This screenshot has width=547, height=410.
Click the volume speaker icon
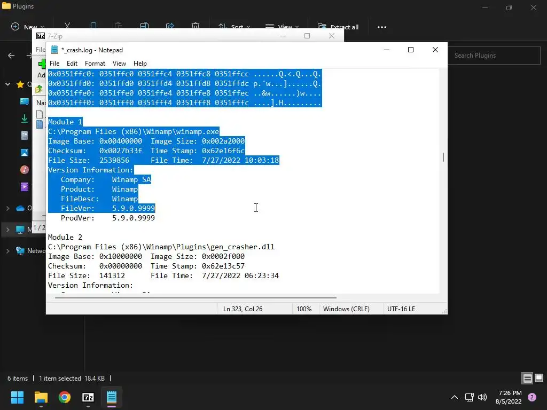pyautogui.click(x=482, y=397)
